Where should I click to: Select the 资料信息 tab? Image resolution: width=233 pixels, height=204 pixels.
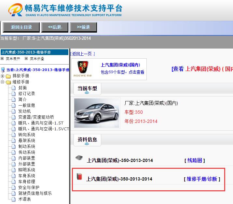pos(87,140)
